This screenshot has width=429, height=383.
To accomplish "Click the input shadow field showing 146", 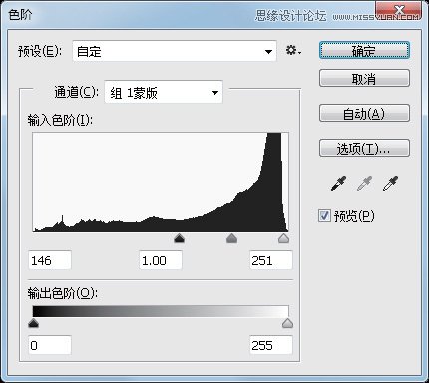I will (x=50, y=260).
